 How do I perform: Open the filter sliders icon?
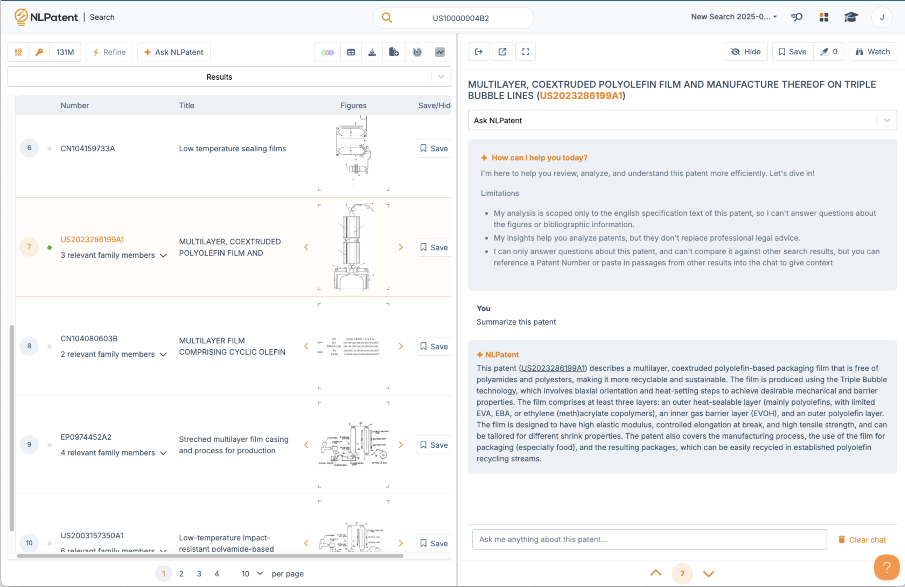(x=18, y=52)
